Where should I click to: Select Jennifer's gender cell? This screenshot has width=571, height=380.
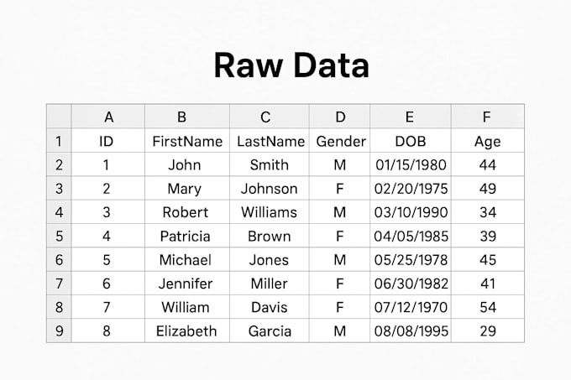pyautogui.click(x=340, y=284)
